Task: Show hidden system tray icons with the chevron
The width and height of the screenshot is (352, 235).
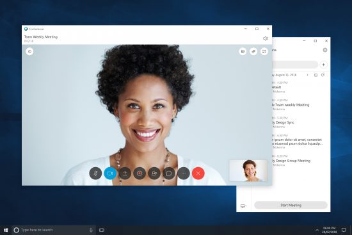Action: tap(317, 231)
